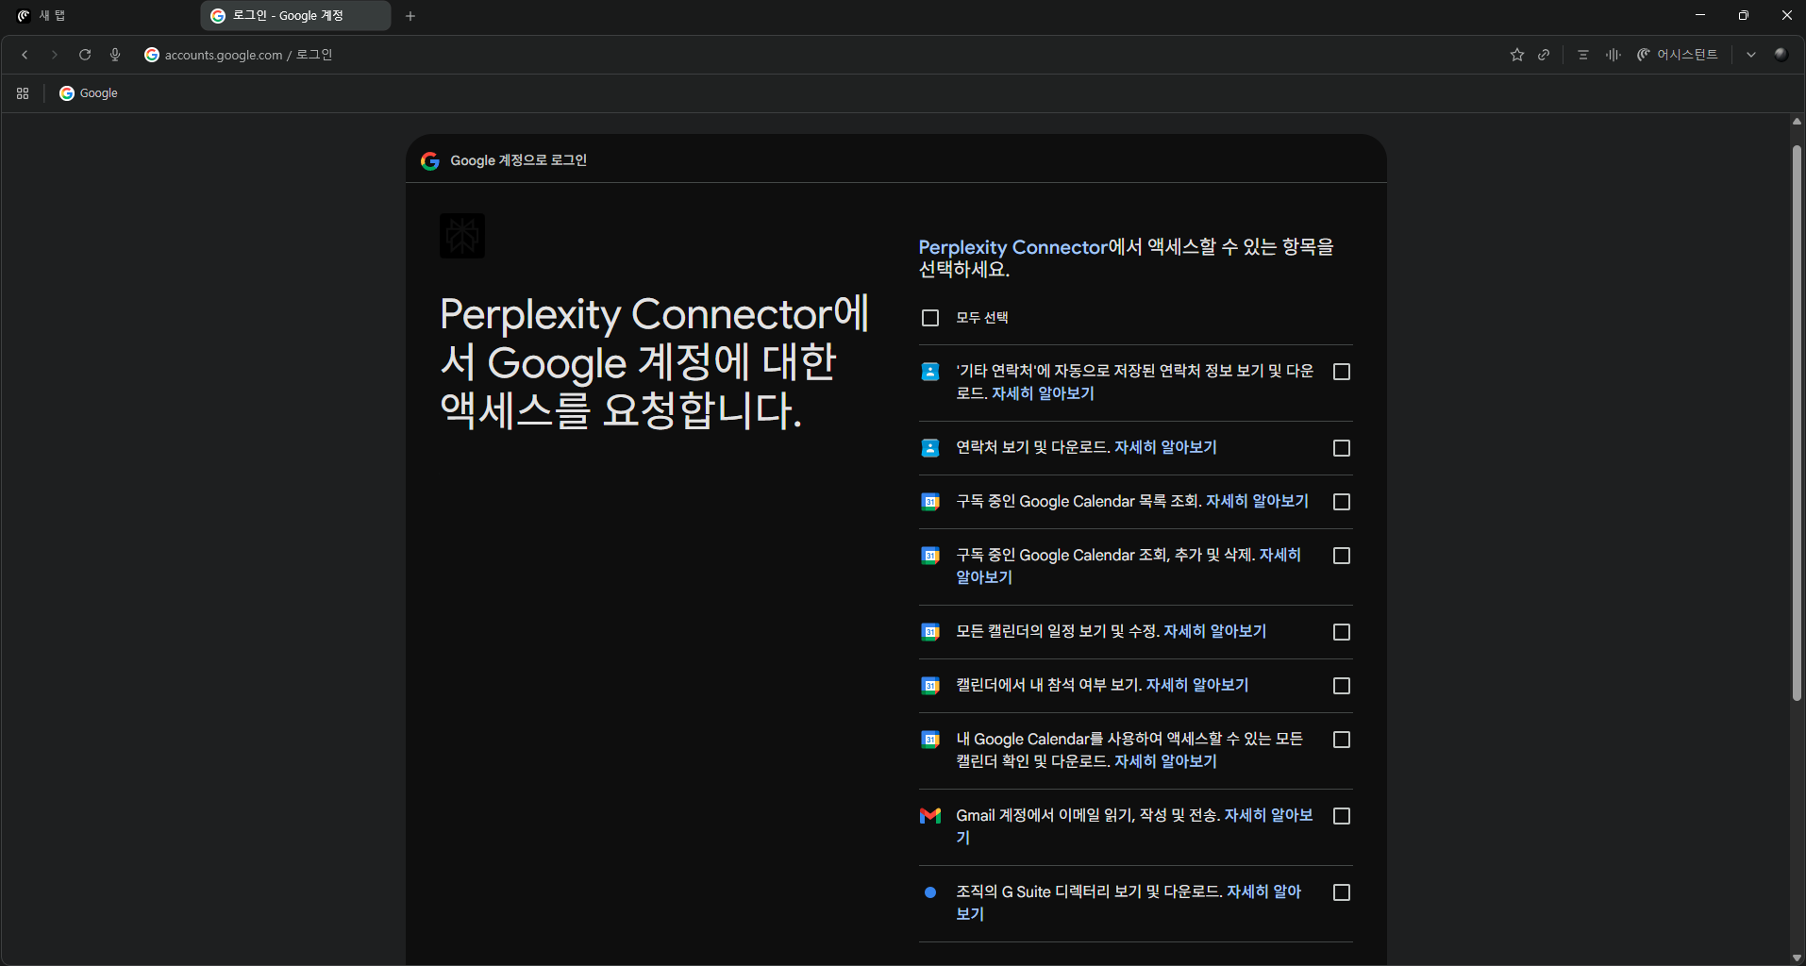Click the scrollbar down arrow

click(1797, 958)
